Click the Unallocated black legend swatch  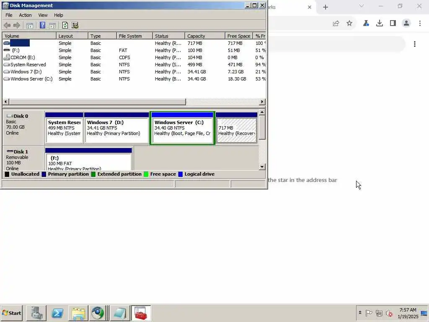click(x=7, y=174)
